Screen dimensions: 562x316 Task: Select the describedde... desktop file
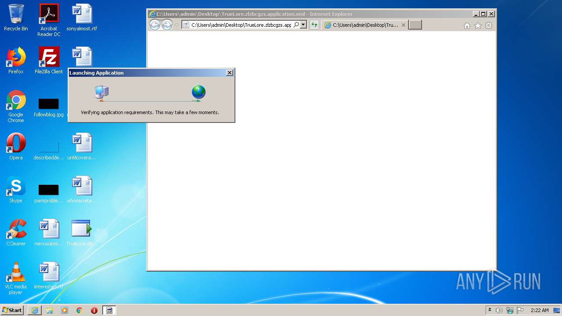tap(49, 149)
